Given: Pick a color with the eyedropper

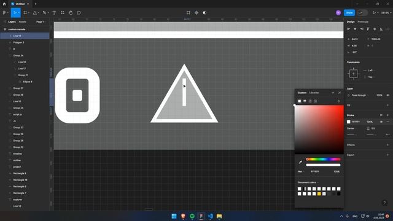Looking at the screenshot, I should 300,162.
